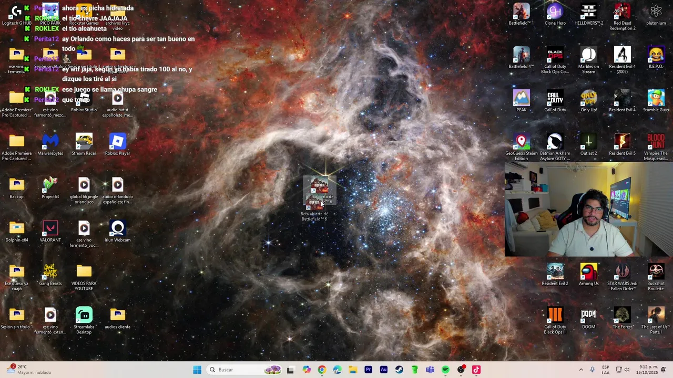Viewport: 673px width, 378px height.
Task: Open the VIDEOS PARA YOUTUBE folder
Action: [x=84, y=278]
